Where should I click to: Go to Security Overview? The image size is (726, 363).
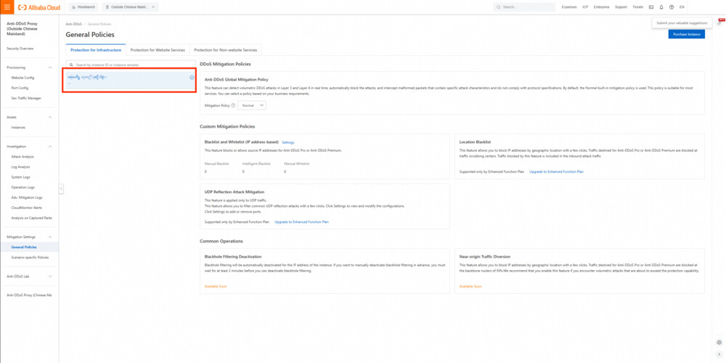coord(20,49)
